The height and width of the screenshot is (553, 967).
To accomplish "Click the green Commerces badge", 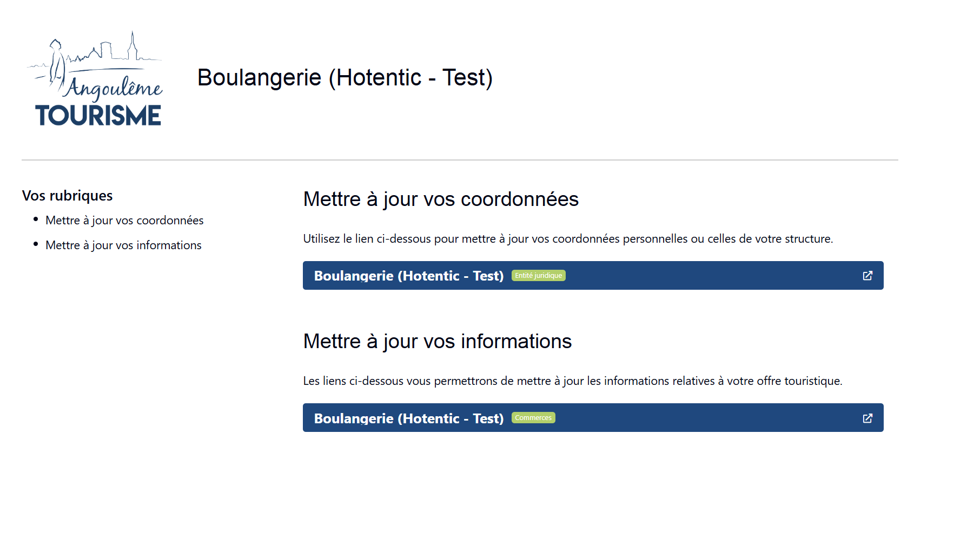I will [x=533, y=417].
